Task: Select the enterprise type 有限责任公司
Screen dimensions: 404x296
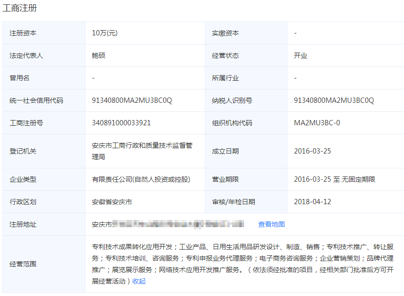Action: coord(140,179)
